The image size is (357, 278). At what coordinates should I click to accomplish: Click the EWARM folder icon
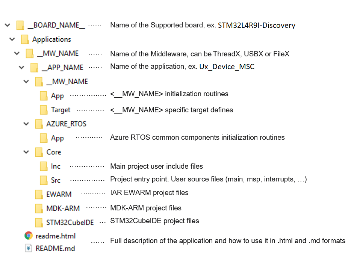tap(39, 195)
